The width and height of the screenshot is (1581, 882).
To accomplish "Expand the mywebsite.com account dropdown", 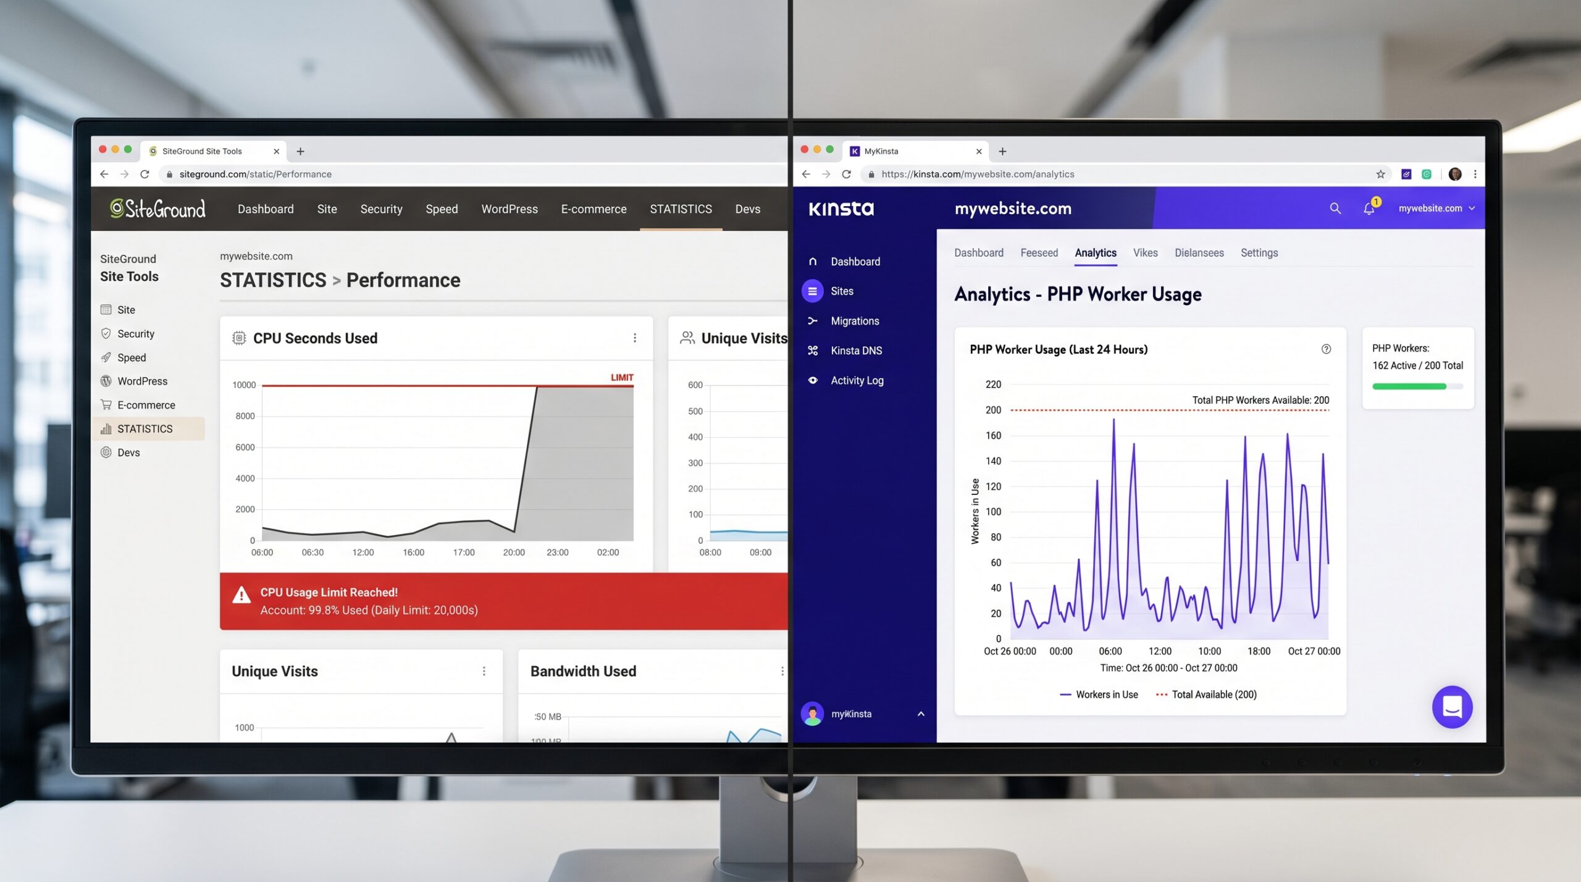I will click(x=1436, y=209).
